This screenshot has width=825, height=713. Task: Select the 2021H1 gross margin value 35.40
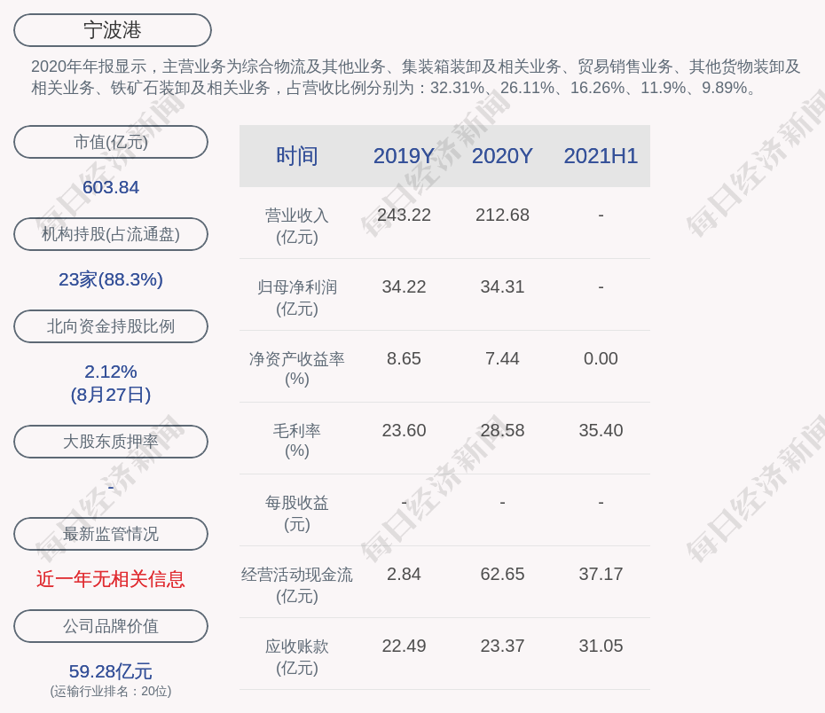click(x=601, y=430)
